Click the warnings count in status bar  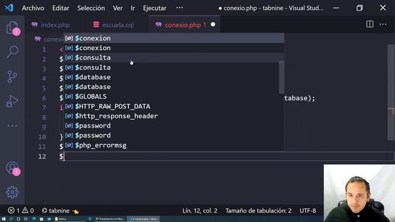click(28, 210)
